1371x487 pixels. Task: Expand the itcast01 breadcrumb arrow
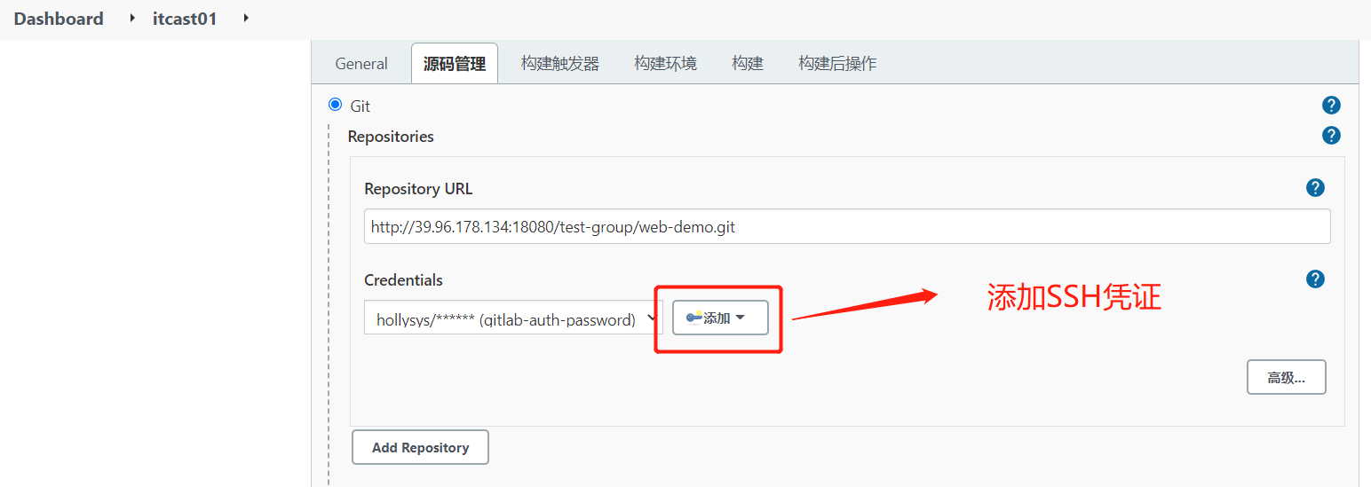point(245,19)
